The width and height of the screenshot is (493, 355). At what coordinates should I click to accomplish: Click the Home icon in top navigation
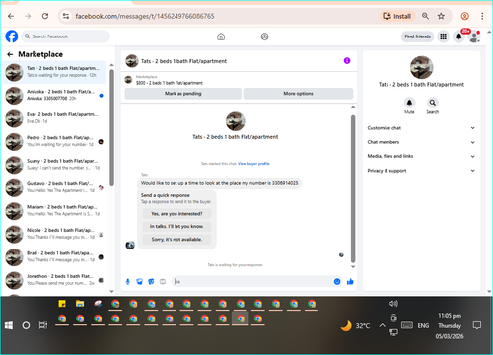pos(221,36)
